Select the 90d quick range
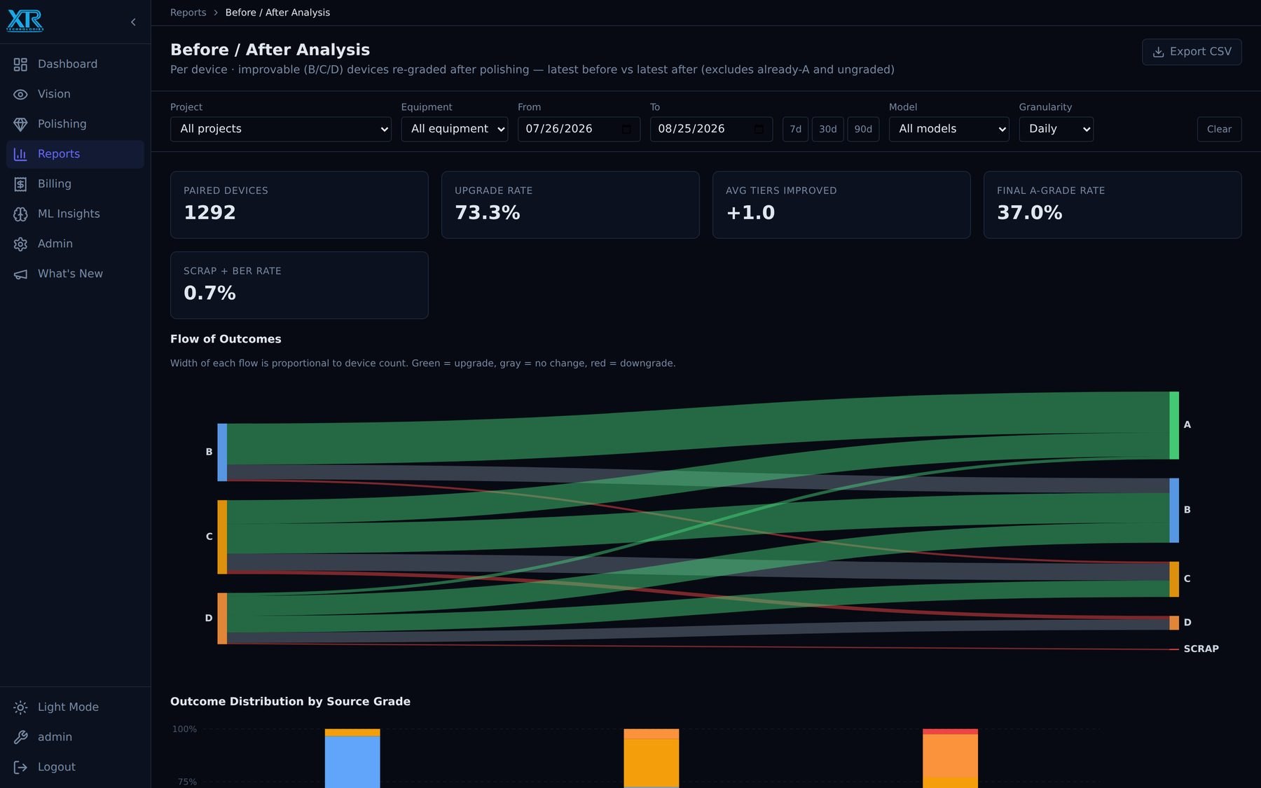 point(863,129)
